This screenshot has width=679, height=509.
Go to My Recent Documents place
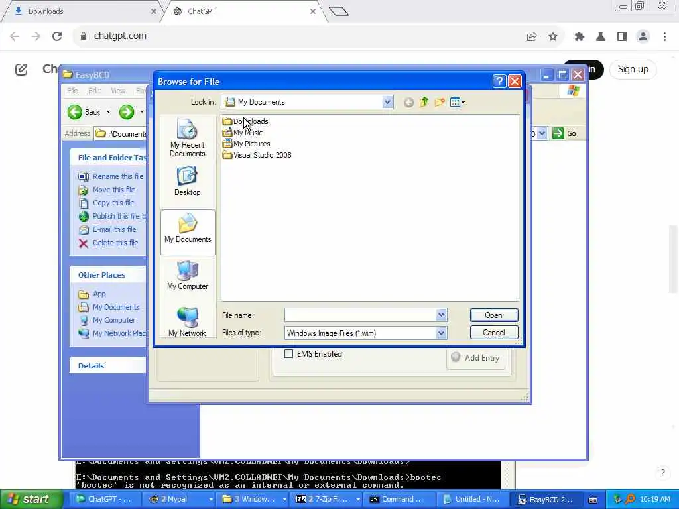tap(188, 138)
